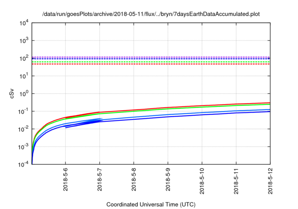
Task: Click the 2018-5-7 date label
Action: [x=100, y=180]
